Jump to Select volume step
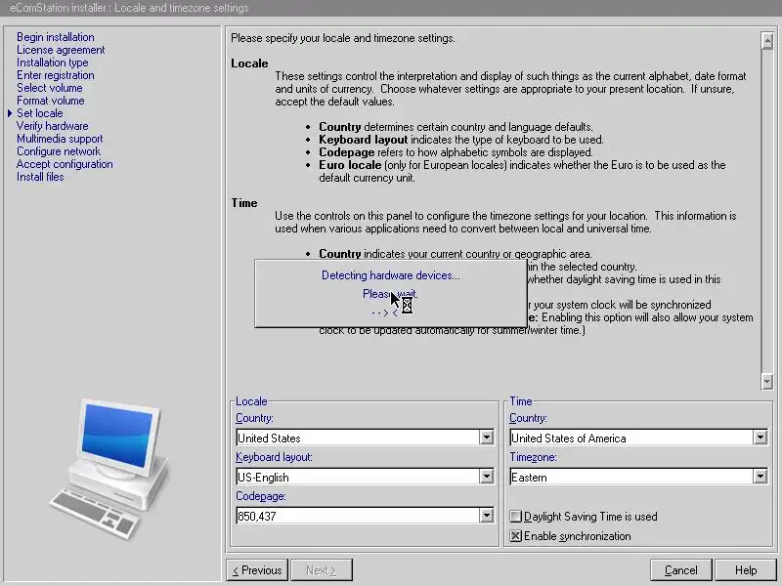782x586 pixels. [x=50, y=88]
